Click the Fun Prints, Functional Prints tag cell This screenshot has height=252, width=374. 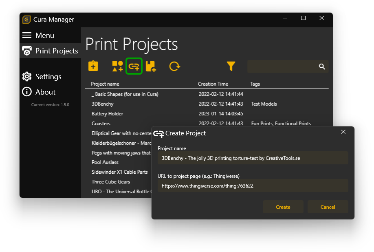[x=281, y=124]
